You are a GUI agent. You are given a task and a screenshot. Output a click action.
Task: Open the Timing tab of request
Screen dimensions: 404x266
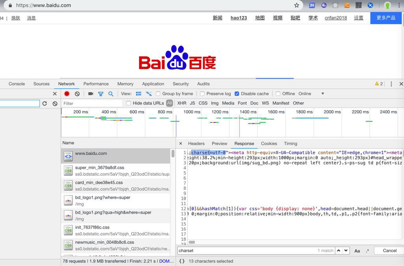(x=291, y=143)
